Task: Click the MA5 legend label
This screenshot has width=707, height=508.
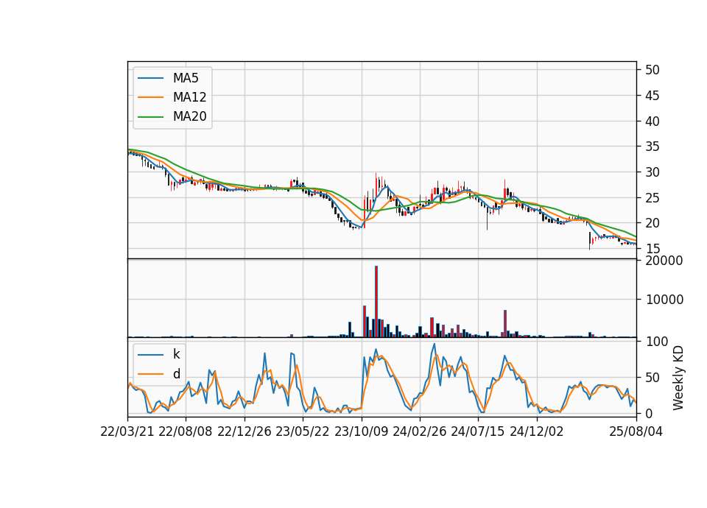Action: click(186, 78)
